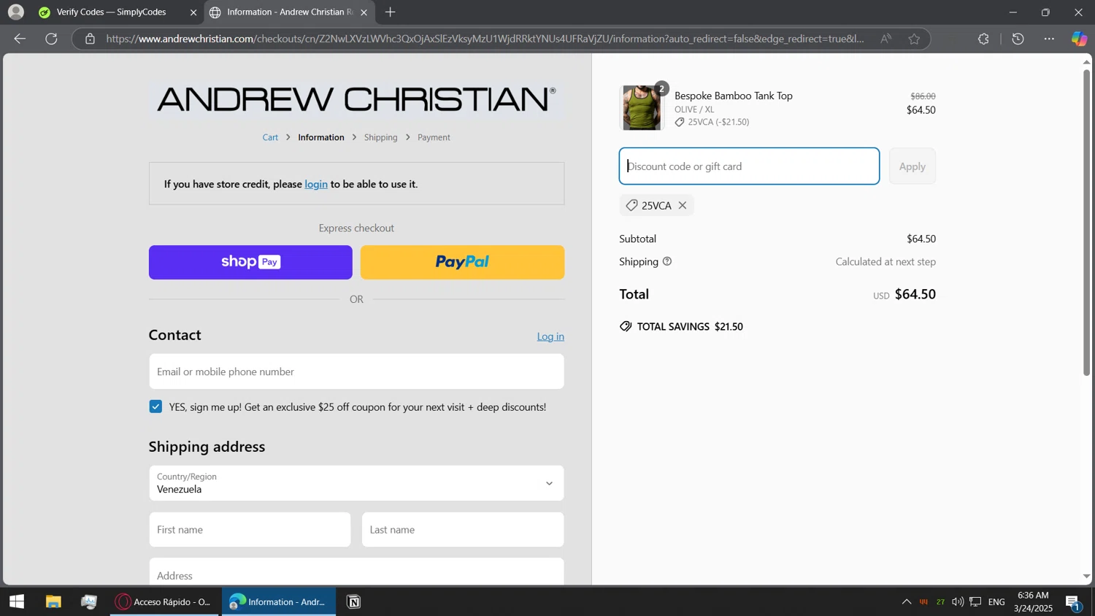
Task: Switch to Acceso Rápido Opera taskbar window
Action: (164, 602)
